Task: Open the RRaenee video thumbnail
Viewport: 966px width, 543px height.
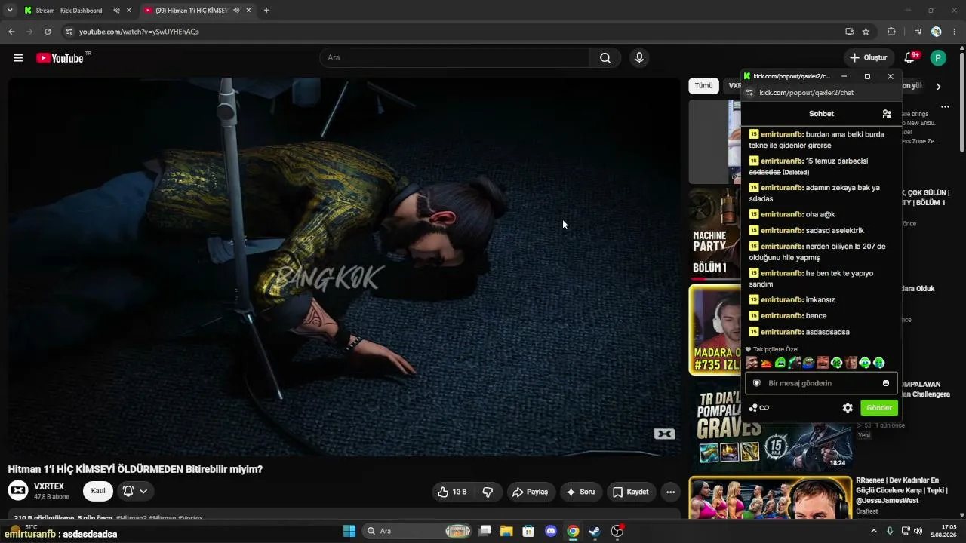Action: point(771,496)
